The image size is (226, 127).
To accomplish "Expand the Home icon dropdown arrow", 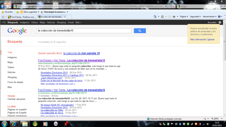I will click(x=158, y=17).
